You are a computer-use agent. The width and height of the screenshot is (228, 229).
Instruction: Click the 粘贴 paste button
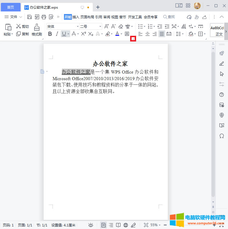8,30
